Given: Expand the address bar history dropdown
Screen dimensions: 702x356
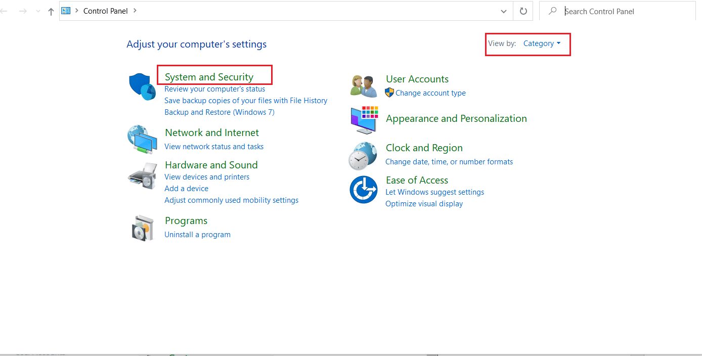Looking at the screenshot, I should [x=504, y=11].
